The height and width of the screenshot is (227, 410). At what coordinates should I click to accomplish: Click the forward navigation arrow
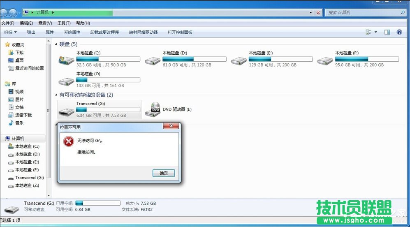pos(13,13)
